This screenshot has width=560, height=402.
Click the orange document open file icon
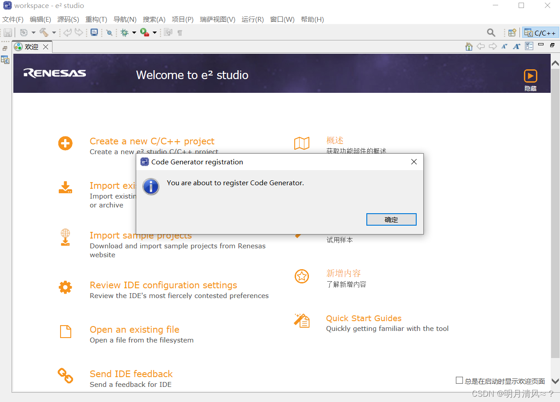click(x=65, y=331)
